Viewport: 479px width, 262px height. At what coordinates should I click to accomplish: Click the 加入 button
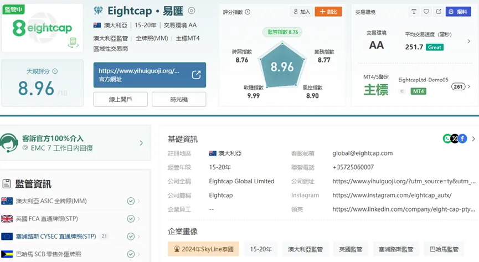coord(301,12)
